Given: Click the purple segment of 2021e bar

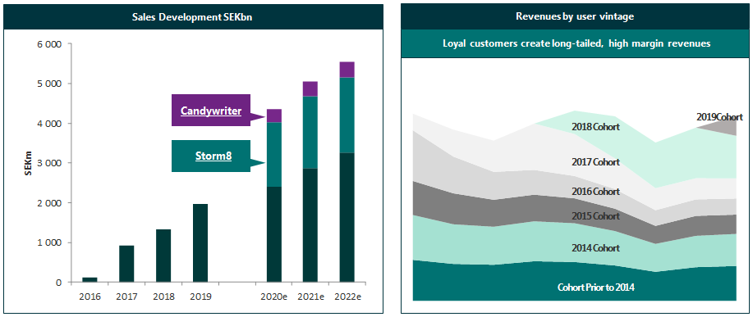Looking at the screenshot, I should pos(310,89).
